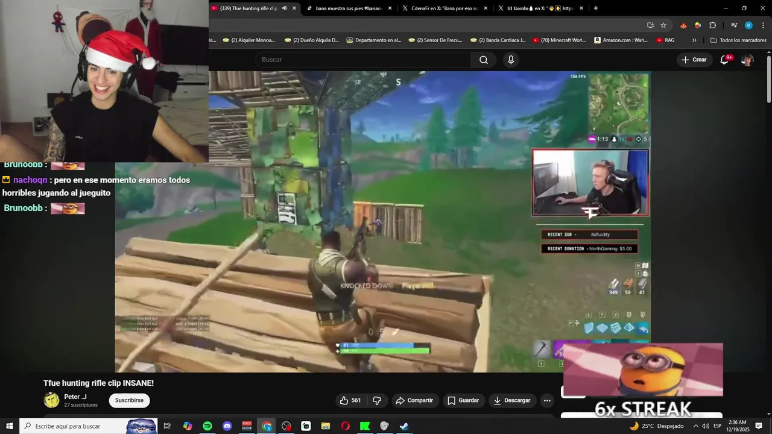Screen dimensions: 772x434
Task: Click the install app icon in address bar
Action: [x=650, y=25]
